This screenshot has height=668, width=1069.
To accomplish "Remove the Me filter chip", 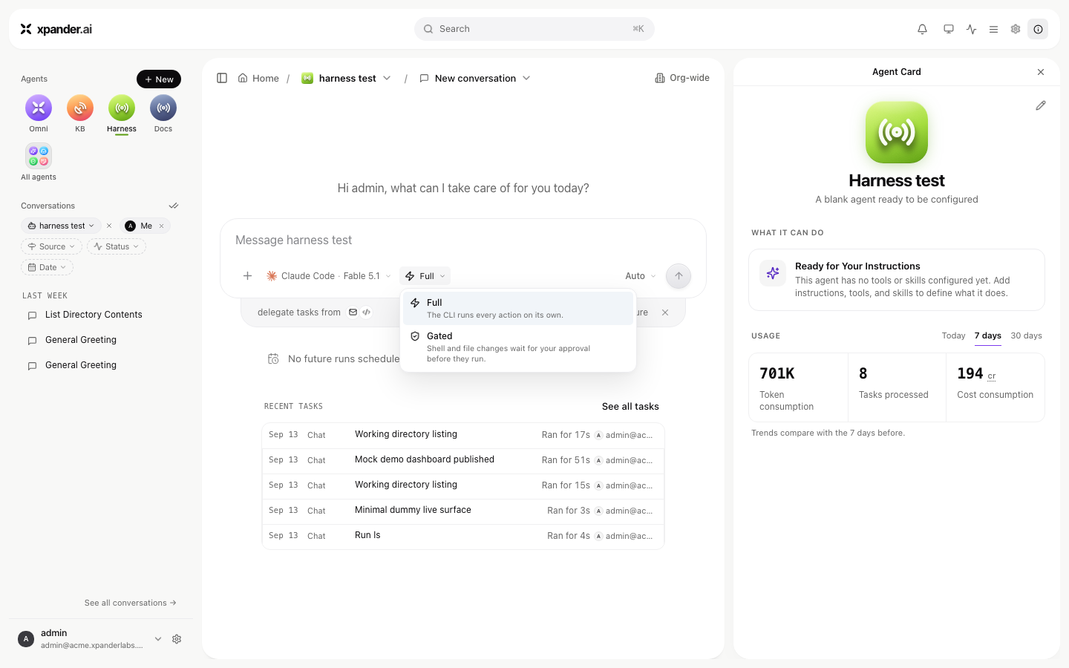I will point(161,226).
